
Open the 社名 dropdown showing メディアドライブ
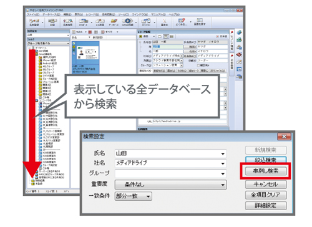pyautogui.click(x=223, y=163)
